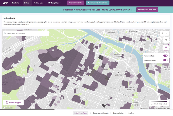173x116 pixels.
Task: Click the WP logo
Action: [5, 3]
